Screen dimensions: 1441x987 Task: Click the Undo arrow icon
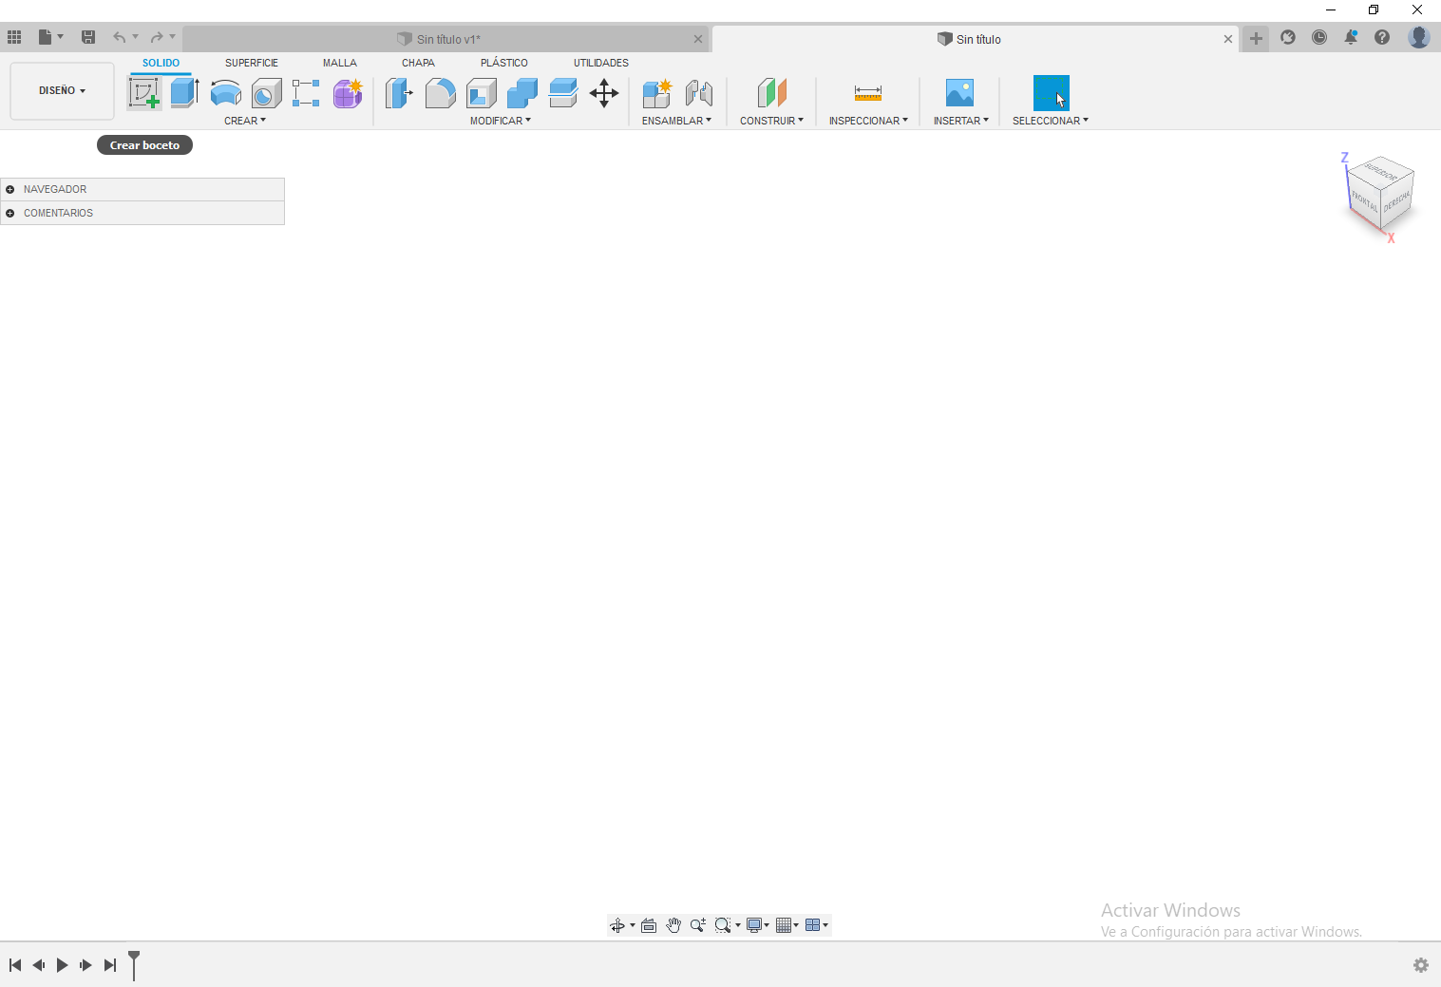point(119,37)
